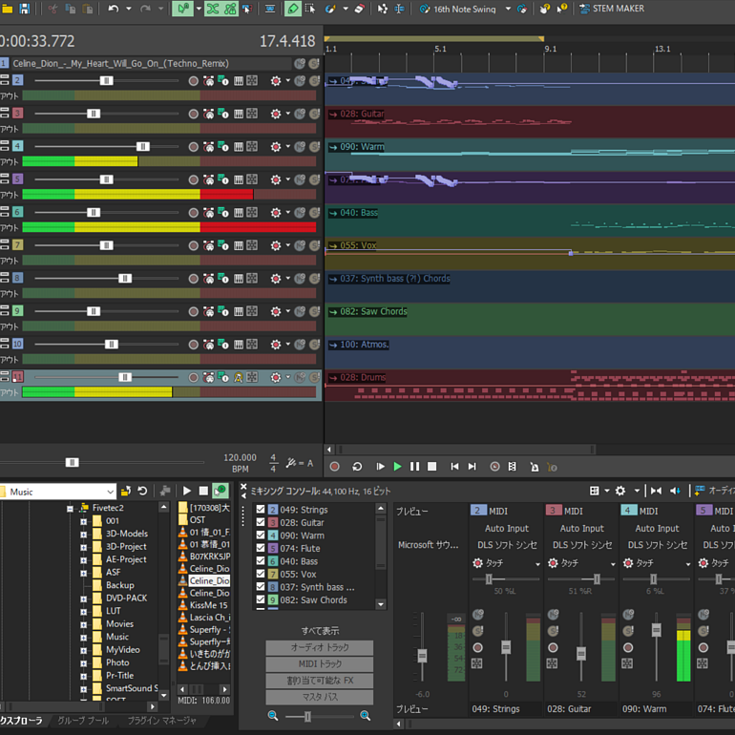Viewport: 735px width, 735px height.
Task: Save the project with the floppy disk icon
Action: [x=25, y=9]
